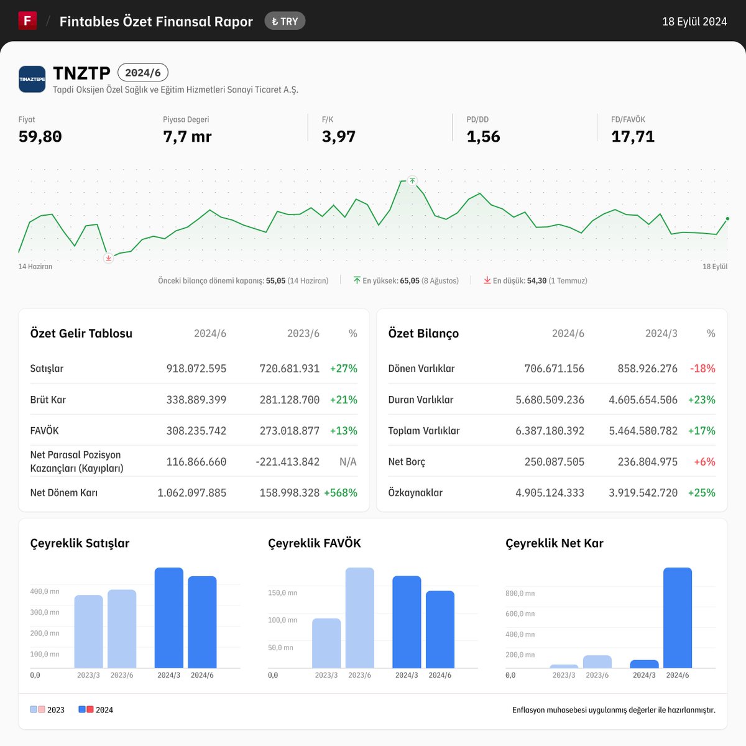The image size is (746, 746).
Task: Select the highest-price marker on the chart
Action: [412, 182]
